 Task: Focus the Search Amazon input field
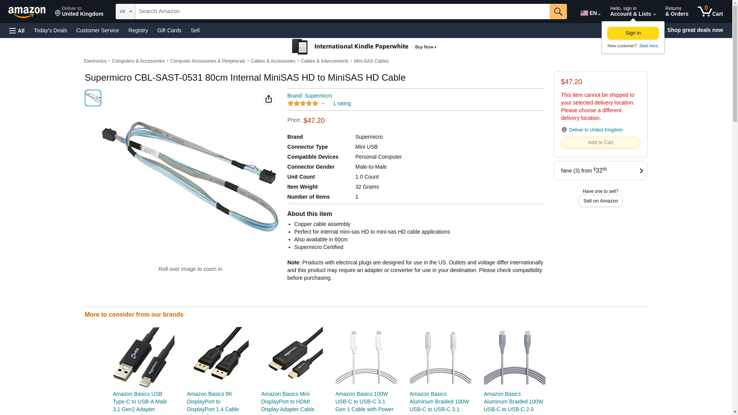(342, 12)
